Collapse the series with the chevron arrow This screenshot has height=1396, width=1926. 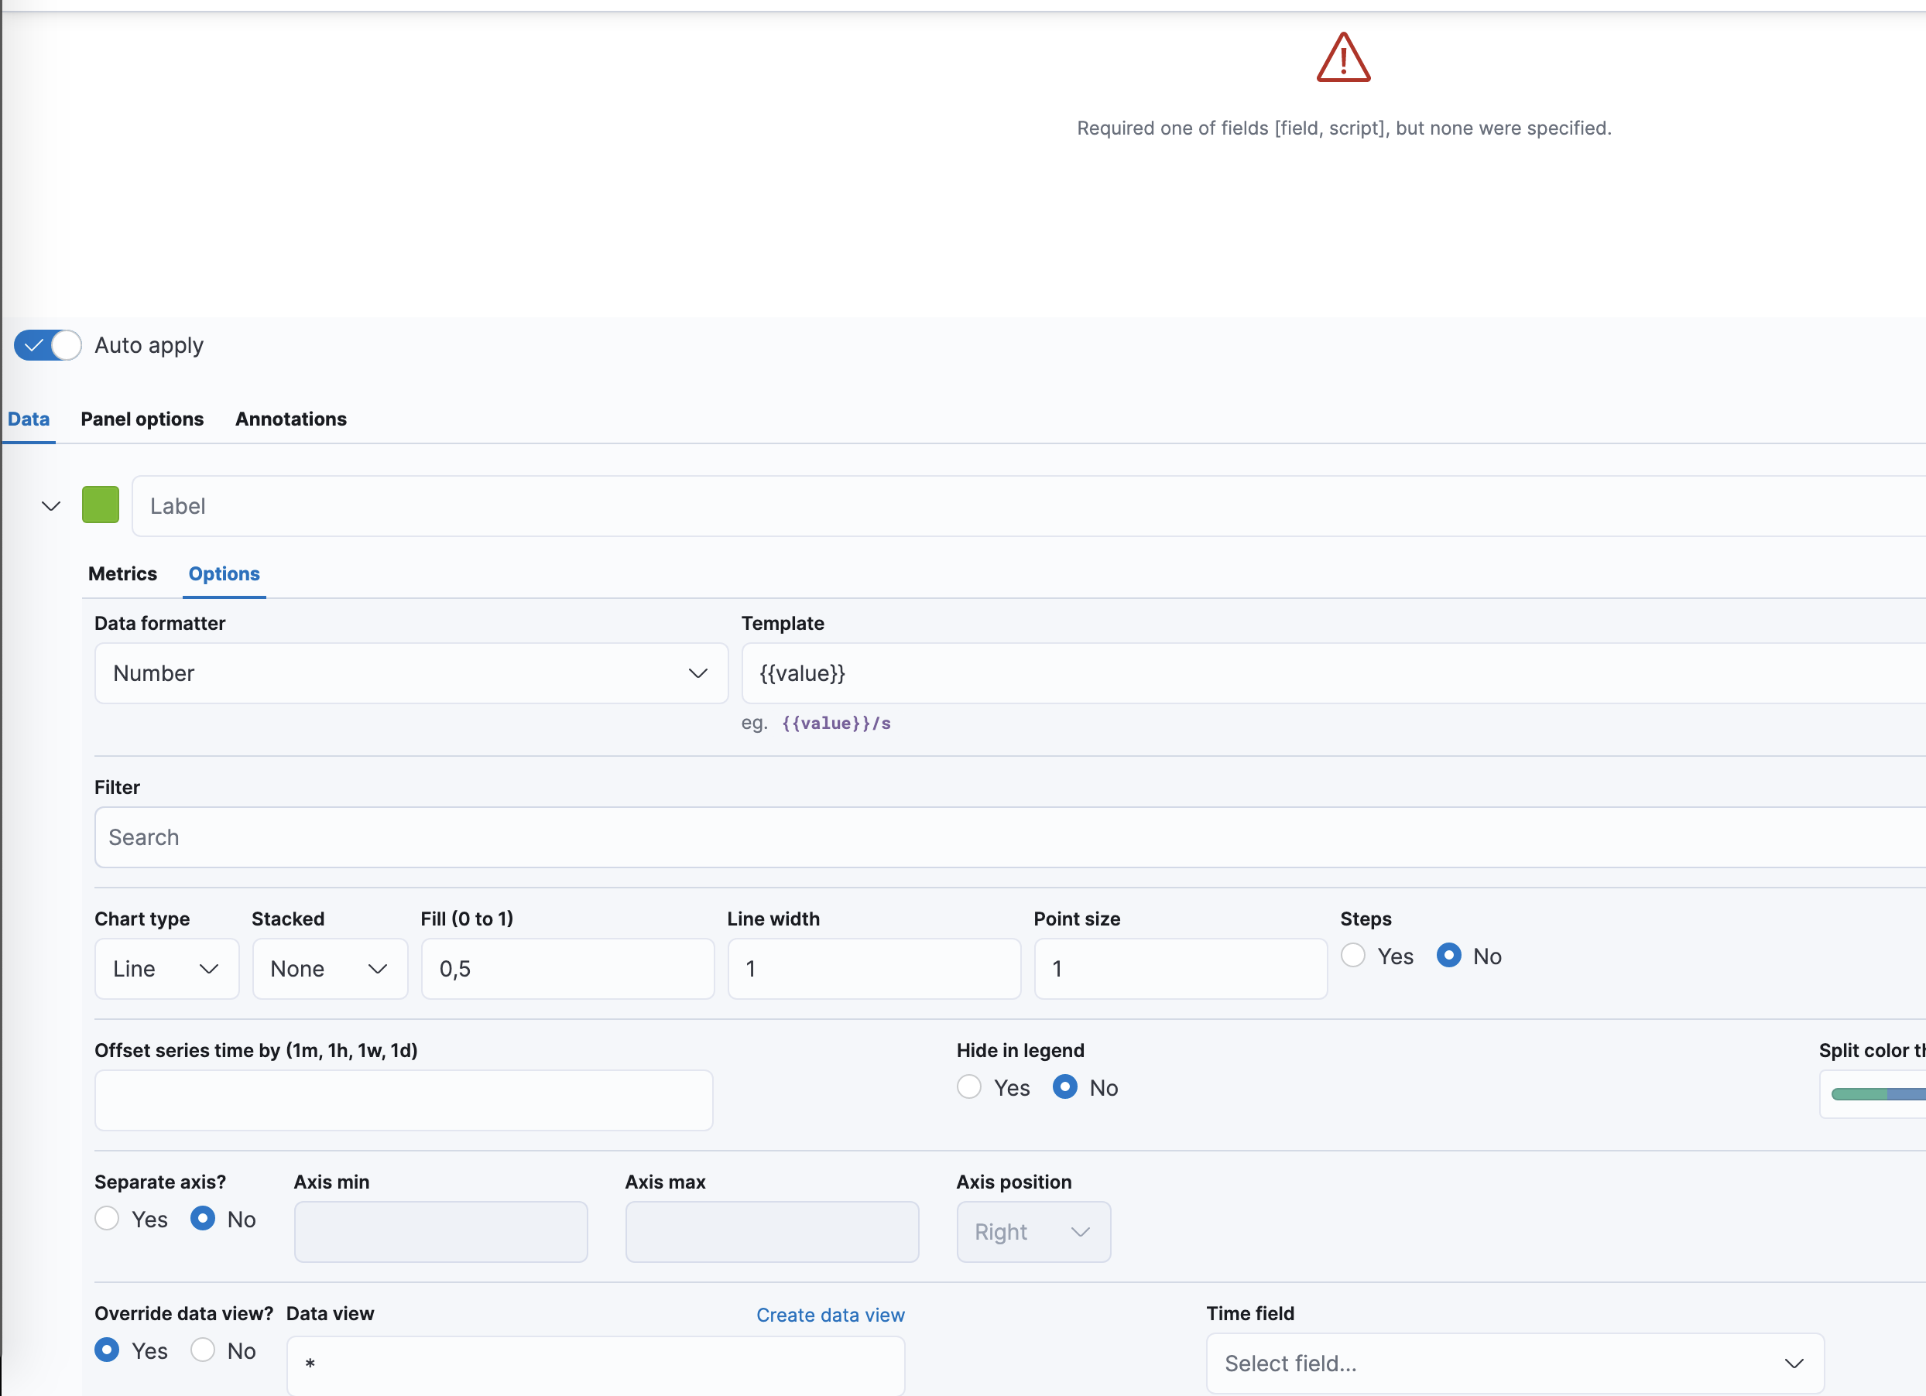51,506
